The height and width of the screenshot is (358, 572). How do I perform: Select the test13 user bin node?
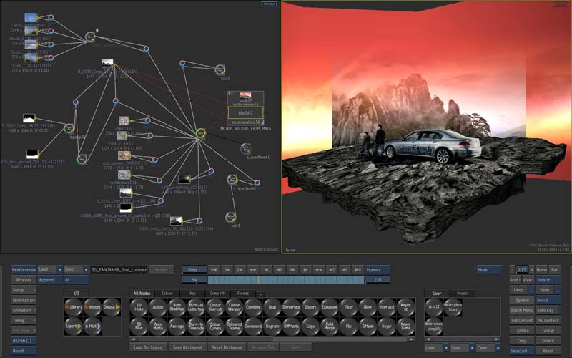[x=434, y=307]
